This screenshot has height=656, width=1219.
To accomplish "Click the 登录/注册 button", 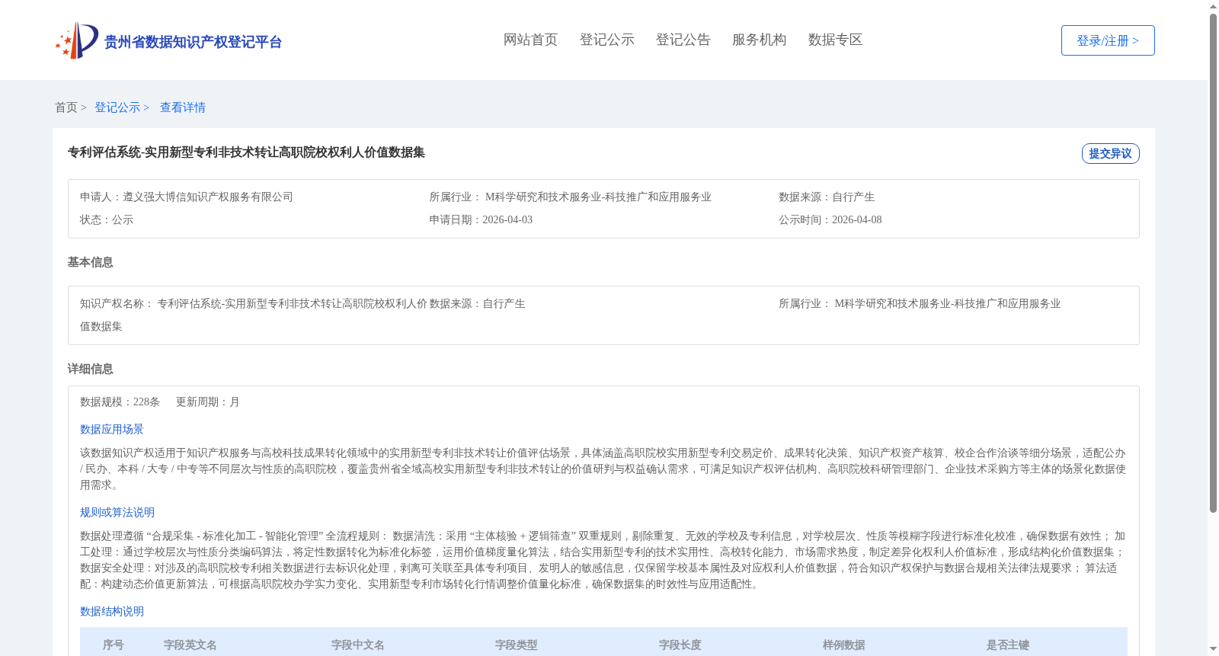I will point(1108,40).
